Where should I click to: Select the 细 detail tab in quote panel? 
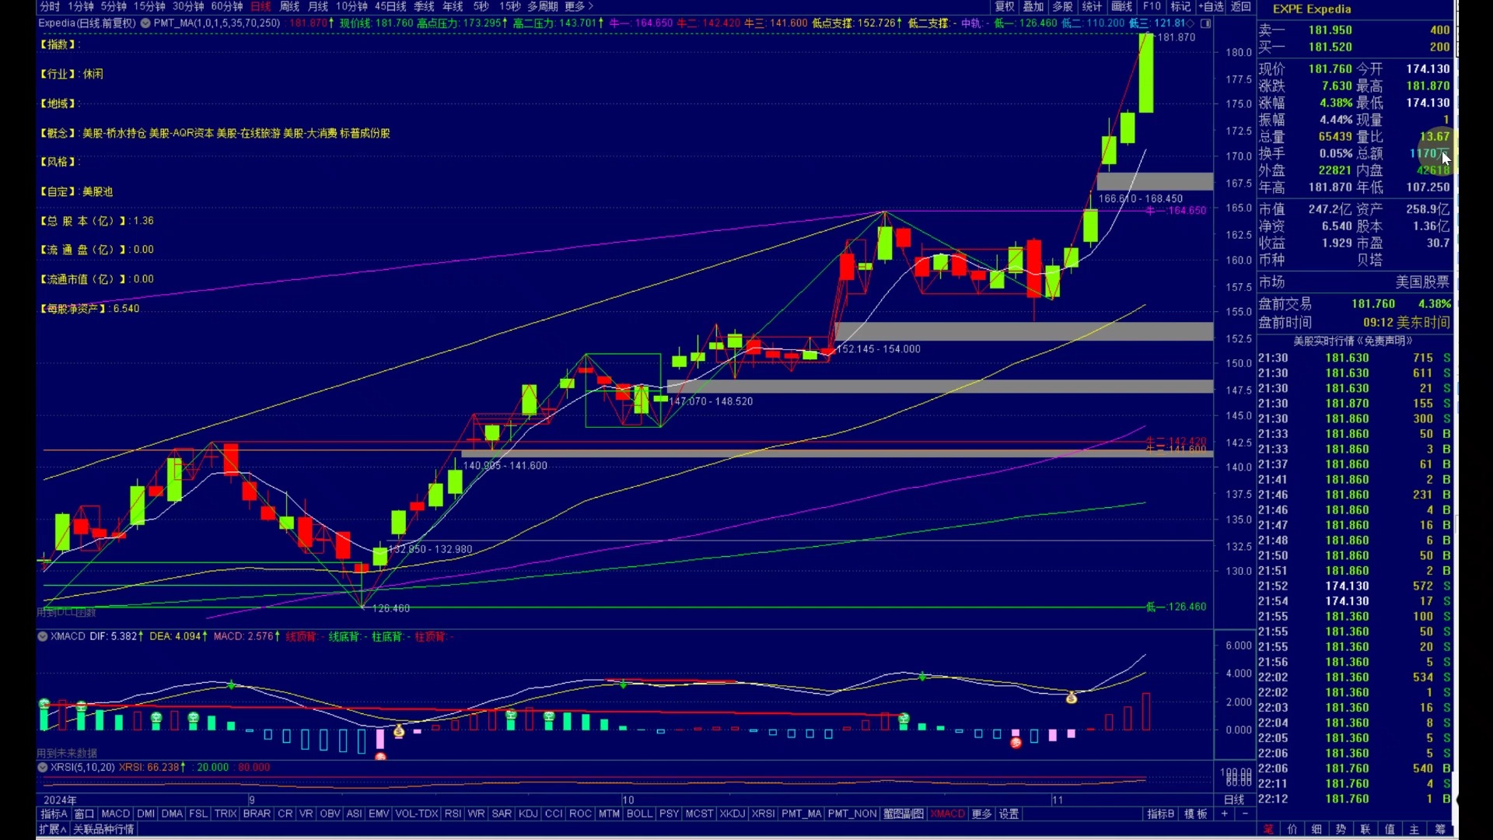pos(1316,829)
